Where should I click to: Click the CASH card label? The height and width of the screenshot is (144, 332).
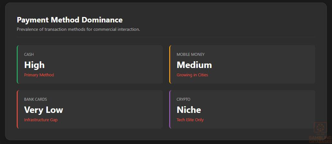tap(29, 55)
